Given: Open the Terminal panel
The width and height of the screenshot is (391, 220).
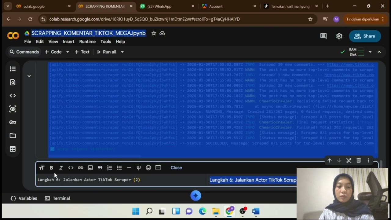Looking at the screenshot, I should [57, 198].
